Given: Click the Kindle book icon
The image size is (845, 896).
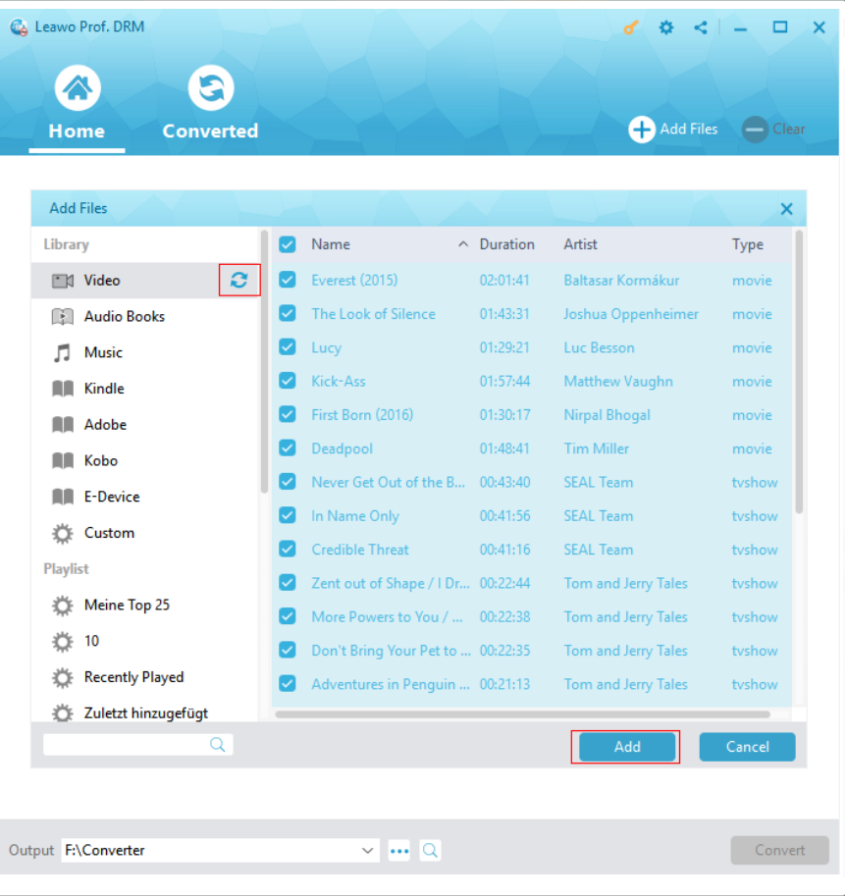Looking at the screenshot, I should pos(63,389).
